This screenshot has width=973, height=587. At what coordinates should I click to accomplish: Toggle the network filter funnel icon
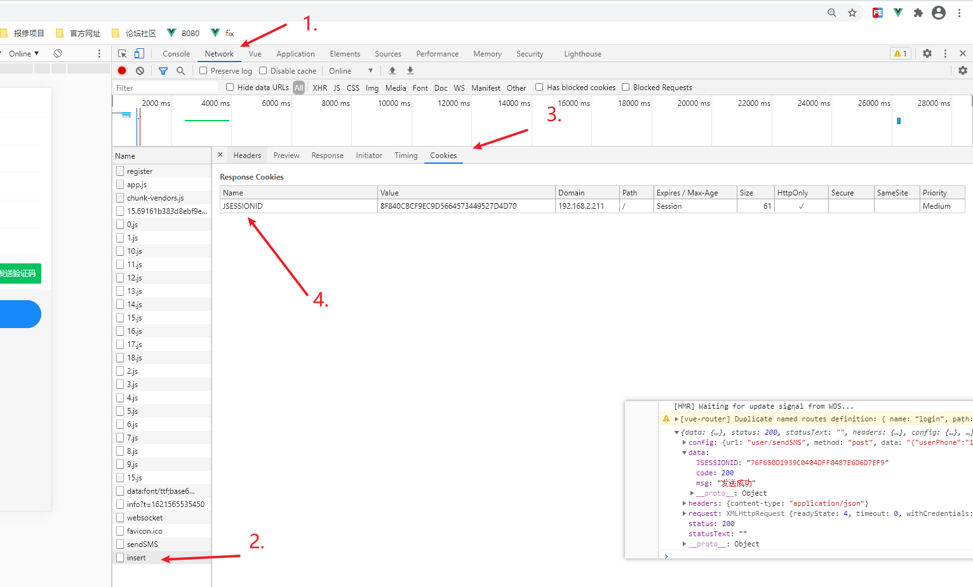163,70
